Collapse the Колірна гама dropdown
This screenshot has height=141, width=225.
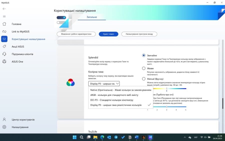point(104,84)
